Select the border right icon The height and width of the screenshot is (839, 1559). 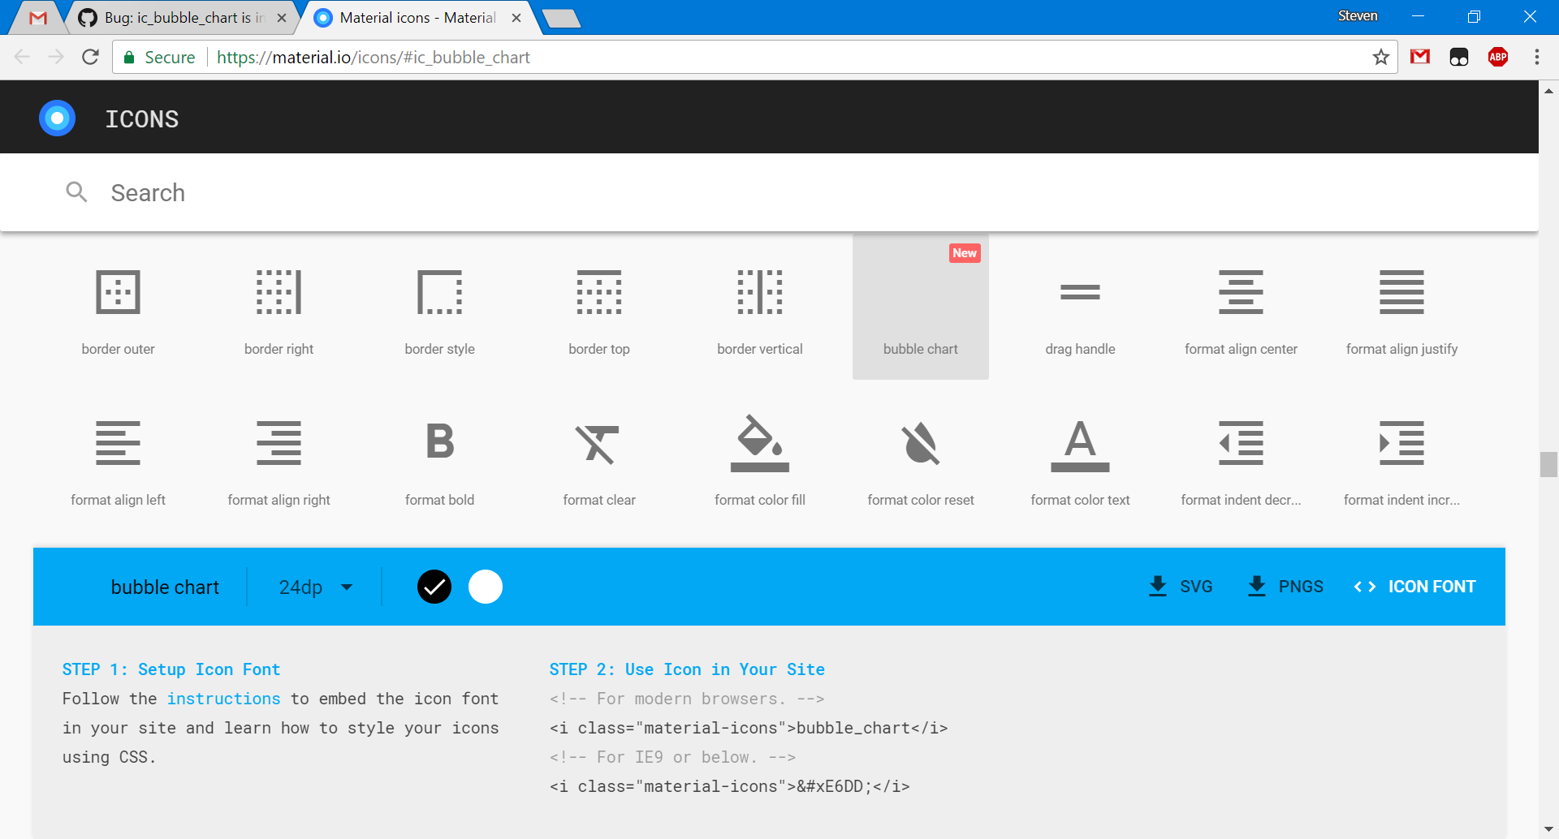[x=279, y=292]
